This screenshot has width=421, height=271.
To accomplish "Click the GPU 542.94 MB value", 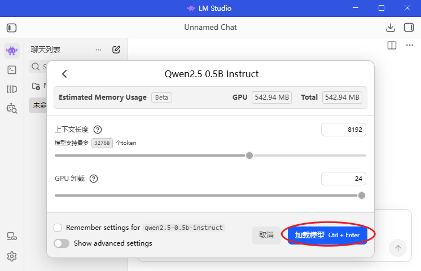I will (x=271, y=97).
